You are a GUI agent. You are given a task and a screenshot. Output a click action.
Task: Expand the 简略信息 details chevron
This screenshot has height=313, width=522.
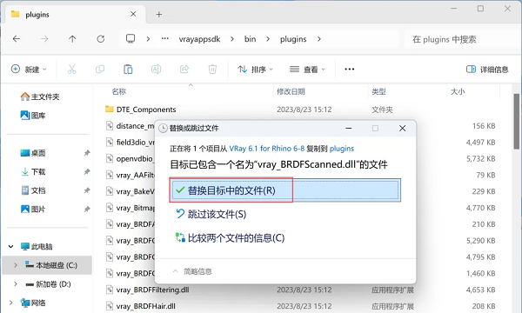pos(176,271)
